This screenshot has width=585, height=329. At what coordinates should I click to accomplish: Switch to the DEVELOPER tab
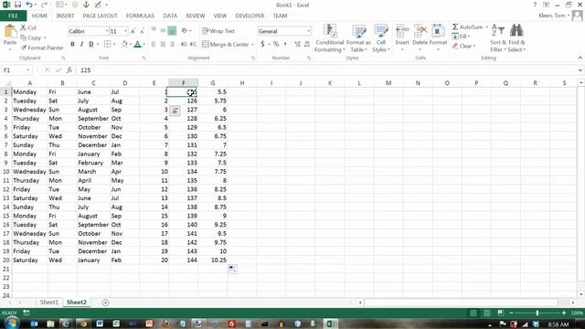click(x=250, y=16)
